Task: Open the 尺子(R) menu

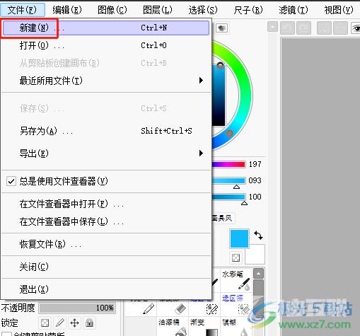Action: coord(248,10)
